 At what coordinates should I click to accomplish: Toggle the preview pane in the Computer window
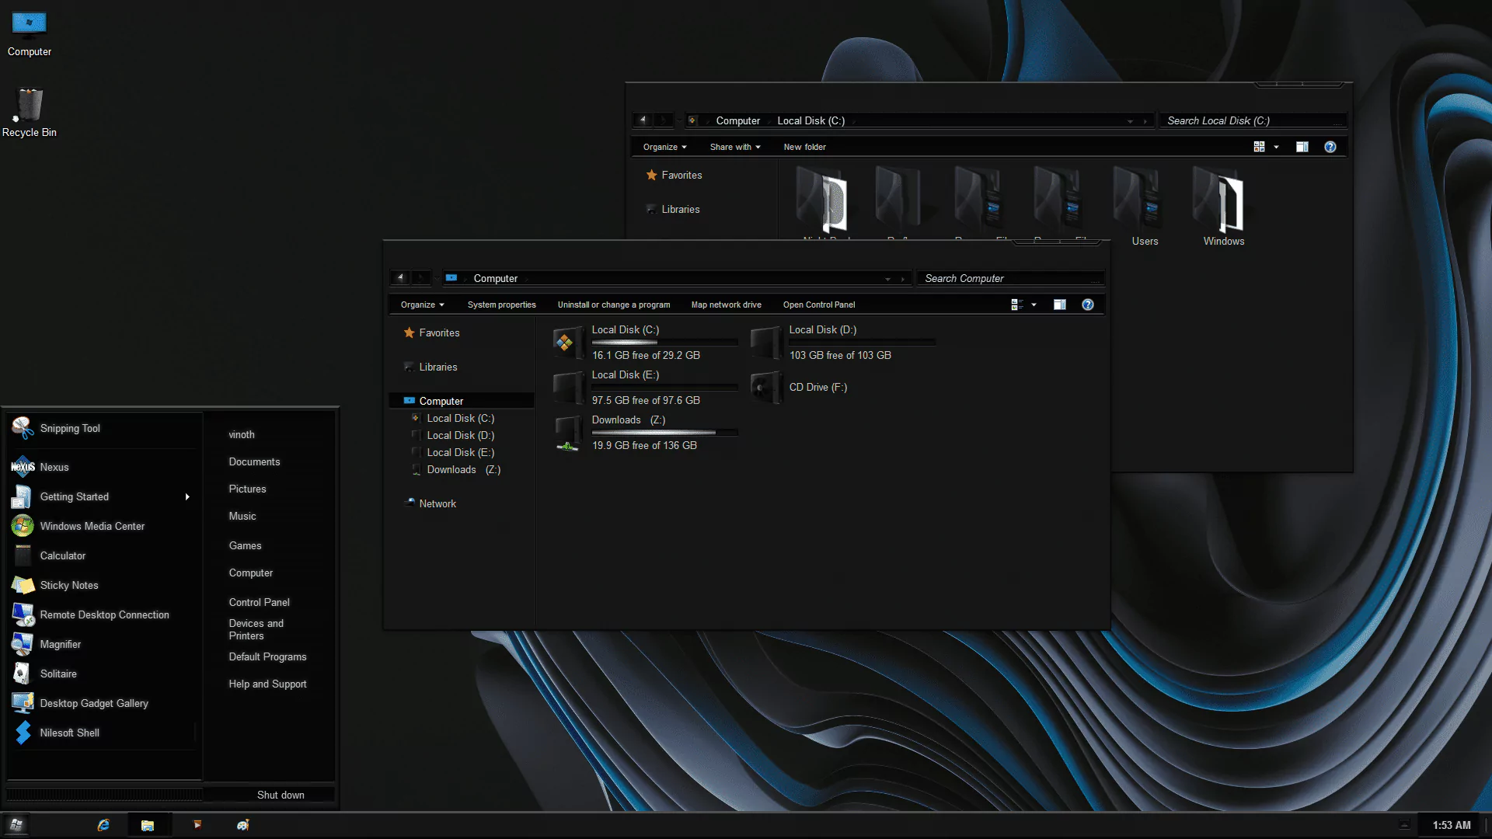pos(1059,305)
